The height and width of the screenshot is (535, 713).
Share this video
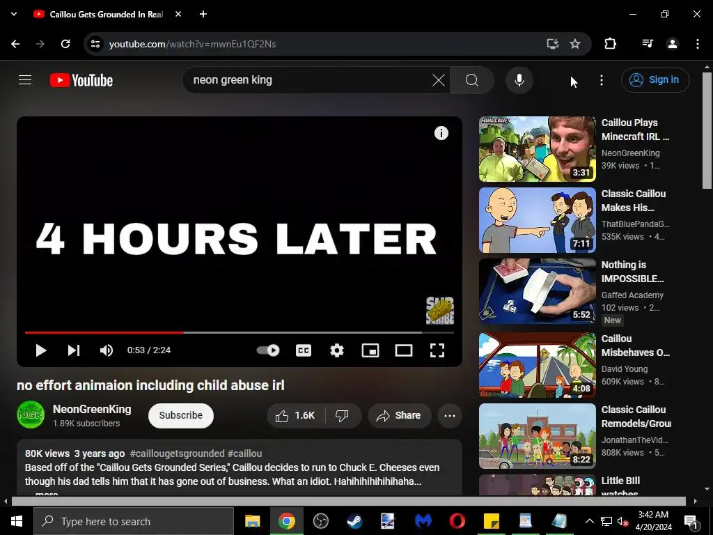point(399,415)
